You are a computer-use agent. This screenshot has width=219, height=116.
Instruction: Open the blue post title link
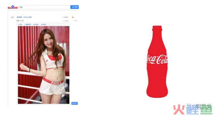(x=24, y=17)
